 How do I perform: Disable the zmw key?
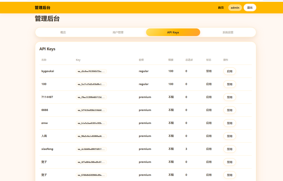pyautogui.click(x=230, y=123)
